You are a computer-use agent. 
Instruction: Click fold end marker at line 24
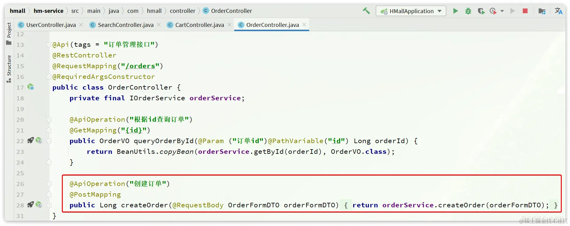coord(49,162)
